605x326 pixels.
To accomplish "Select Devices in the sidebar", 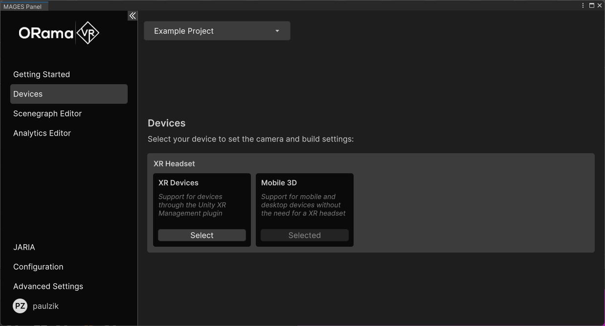I will tap(28, 94).
